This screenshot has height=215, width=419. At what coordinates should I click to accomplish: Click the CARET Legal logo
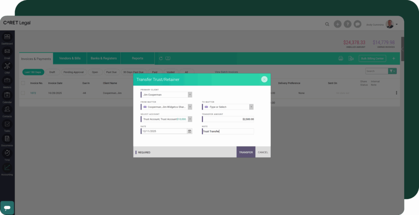tap(17, 23)
